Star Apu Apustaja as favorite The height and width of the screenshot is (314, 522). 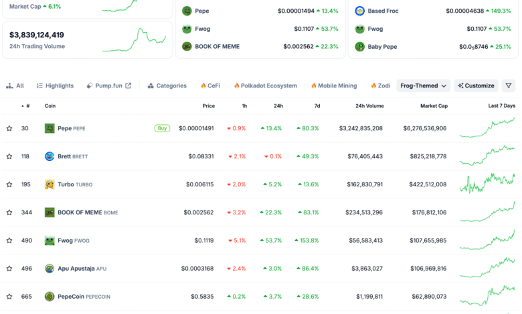9,269
